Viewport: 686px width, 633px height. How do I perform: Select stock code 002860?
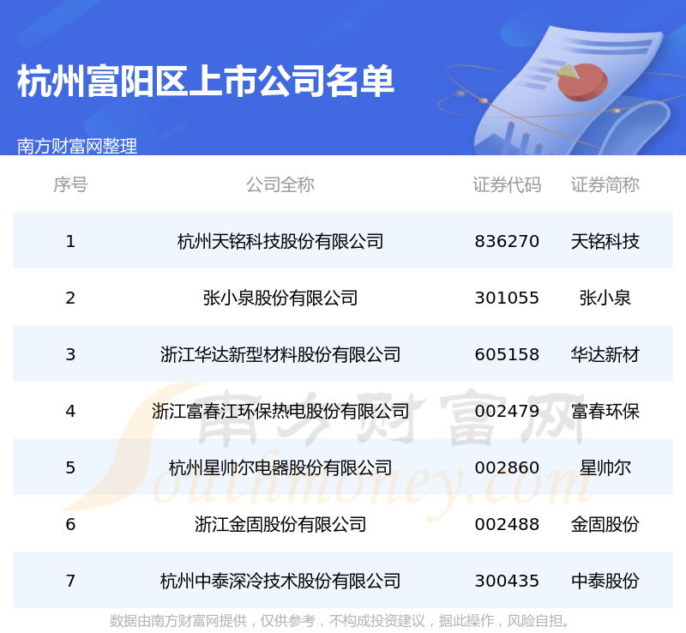point(507,468)
